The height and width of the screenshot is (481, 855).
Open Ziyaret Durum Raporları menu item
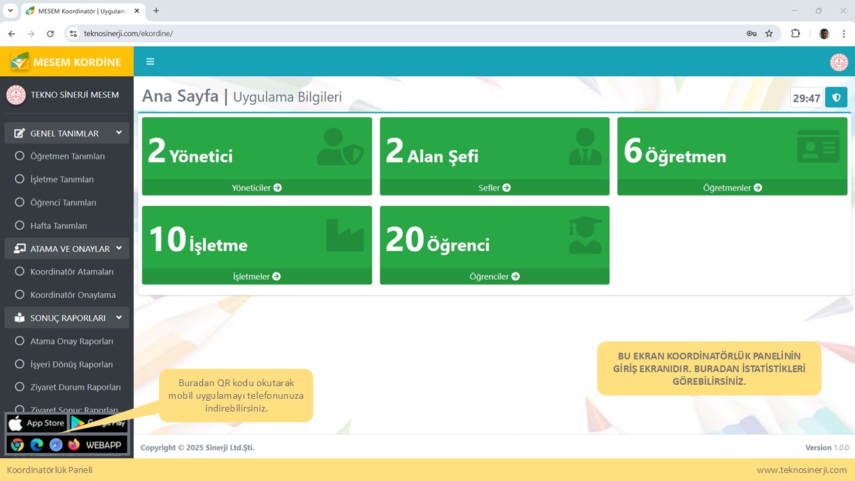[x=75, y=387]
